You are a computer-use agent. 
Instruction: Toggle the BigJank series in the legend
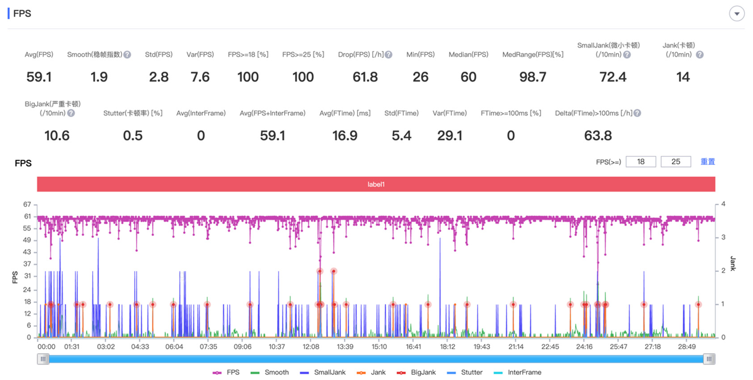click(x=416, y=372)
